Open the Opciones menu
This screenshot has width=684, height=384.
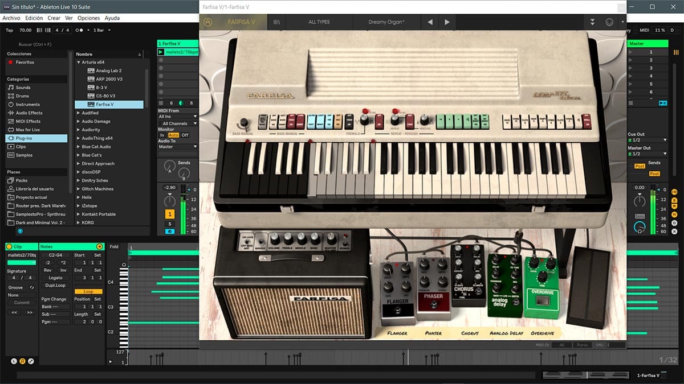click(89, 18)
